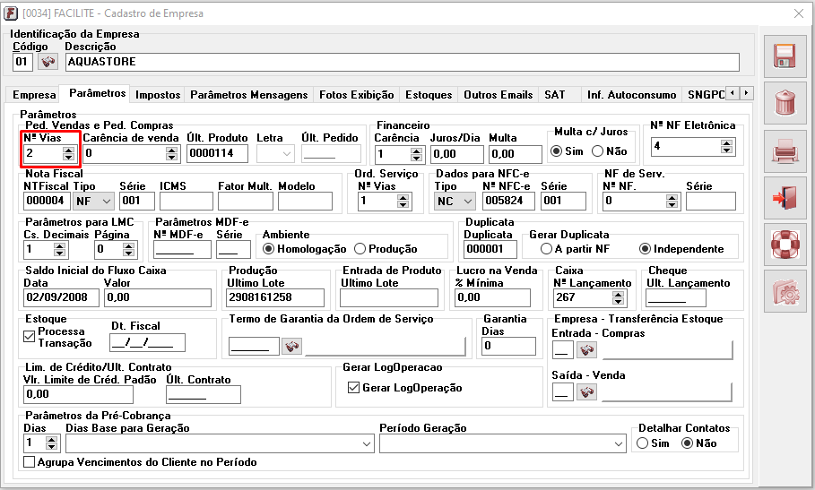Click Produção Ultimo Lote field
815x490 pixels.
275,297
